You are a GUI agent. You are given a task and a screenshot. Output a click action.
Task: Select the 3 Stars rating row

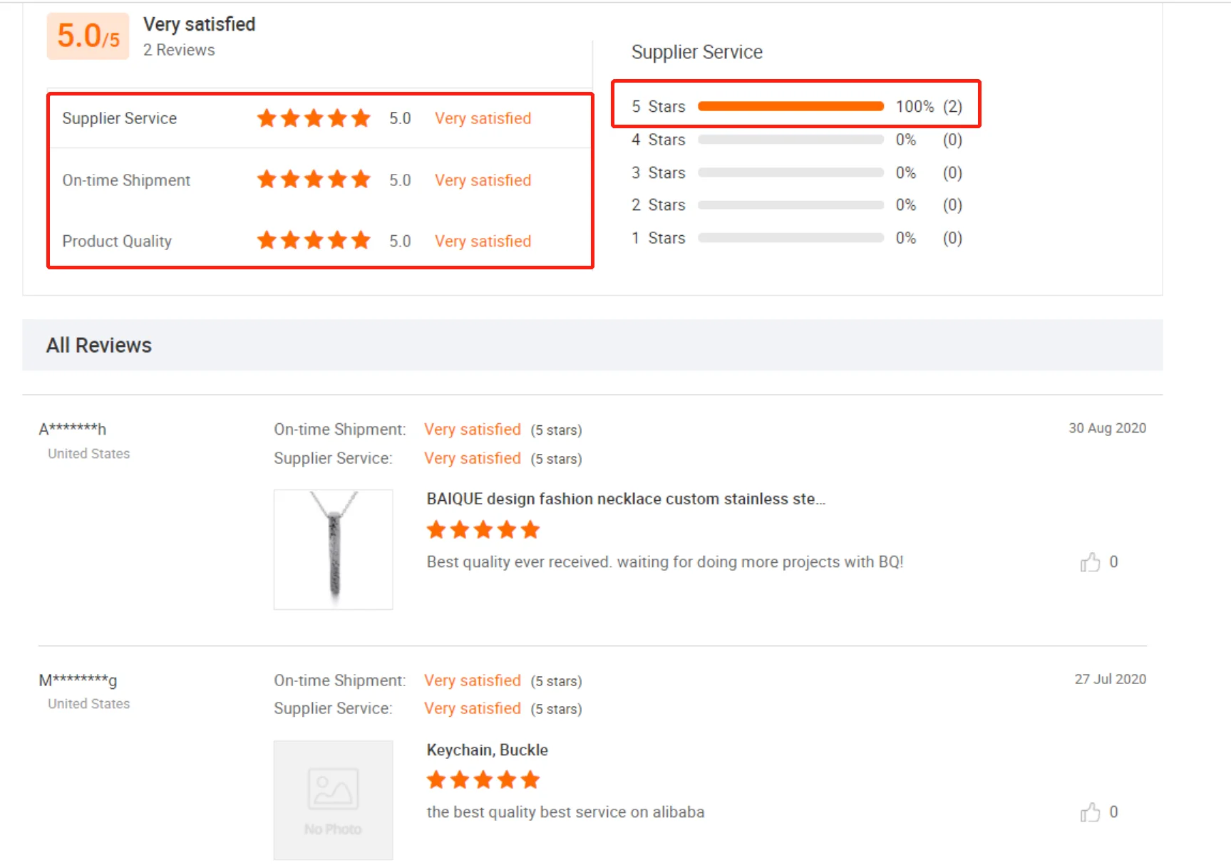click(790, 172)
